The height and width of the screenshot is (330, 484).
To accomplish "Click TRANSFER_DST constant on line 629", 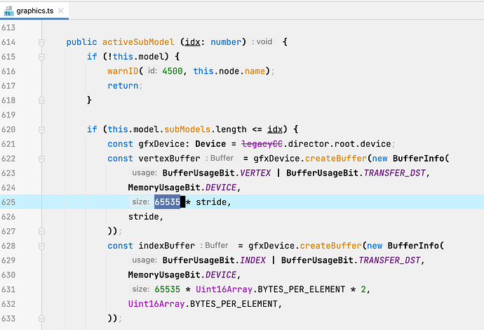I will (389, 260).
